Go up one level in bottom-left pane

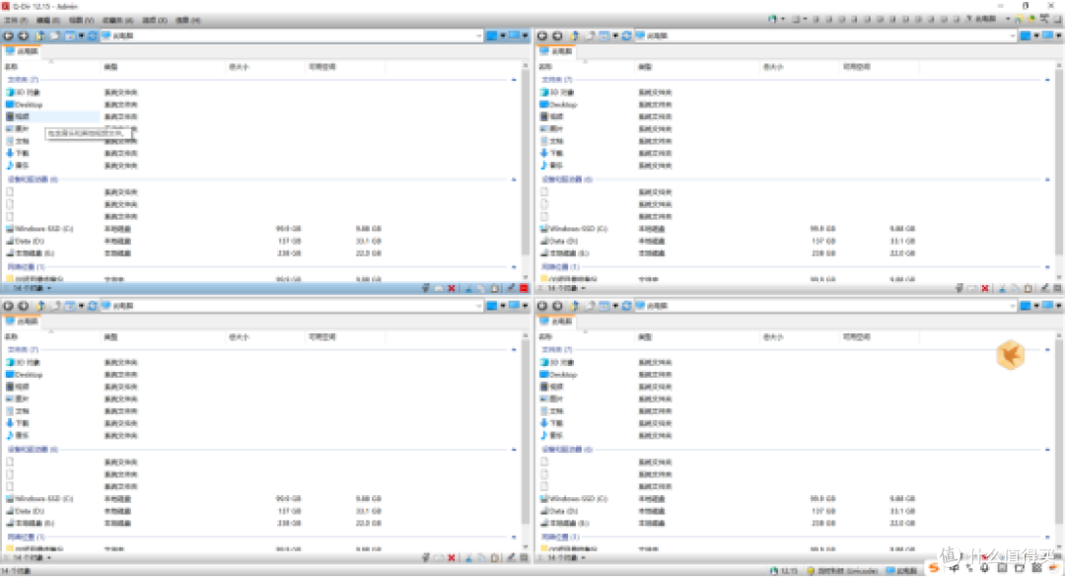40,306
